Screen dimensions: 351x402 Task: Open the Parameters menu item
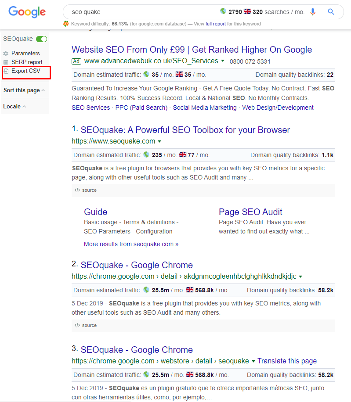[25, 54]
